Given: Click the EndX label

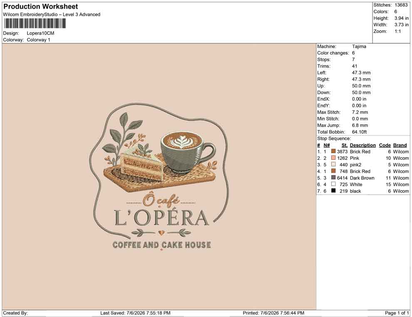Looking at the screenshot, I should [323, 99].
